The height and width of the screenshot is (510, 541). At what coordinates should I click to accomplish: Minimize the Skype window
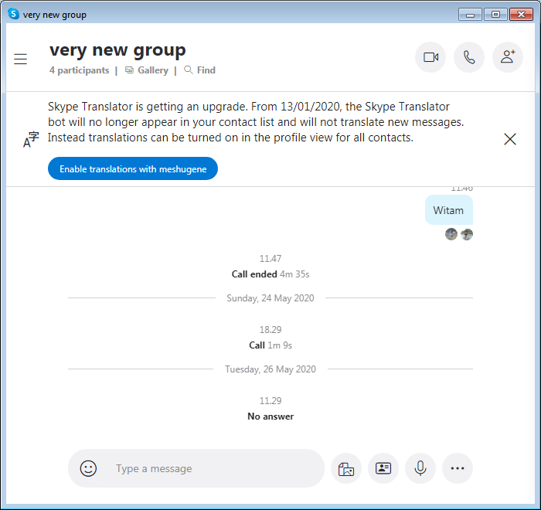pyautogui.click(x=470, y=15)
